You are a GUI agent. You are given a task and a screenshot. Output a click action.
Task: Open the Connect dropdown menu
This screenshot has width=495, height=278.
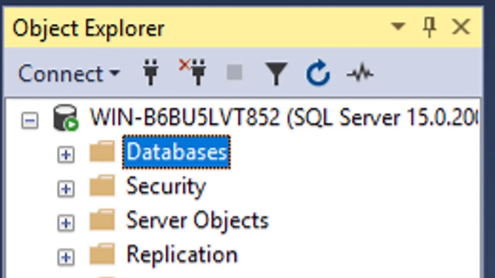pyautogui.click(x=69, y=73)
